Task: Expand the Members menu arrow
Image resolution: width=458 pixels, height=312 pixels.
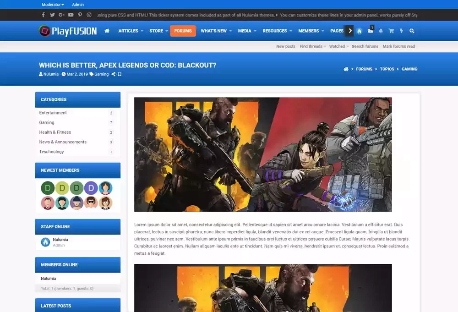Action: (323, 31)
